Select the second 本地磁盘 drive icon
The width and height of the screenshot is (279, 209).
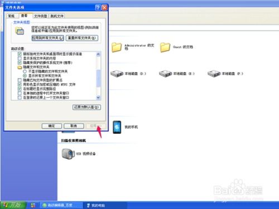point(165,74)
